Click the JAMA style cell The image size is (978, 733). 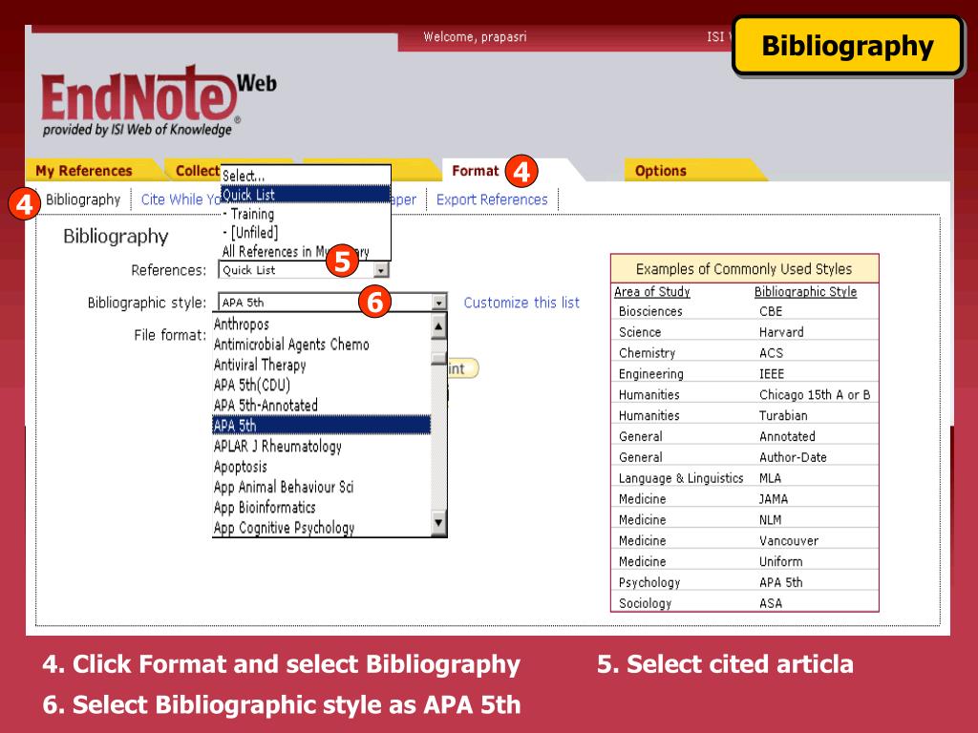[774, 498]
